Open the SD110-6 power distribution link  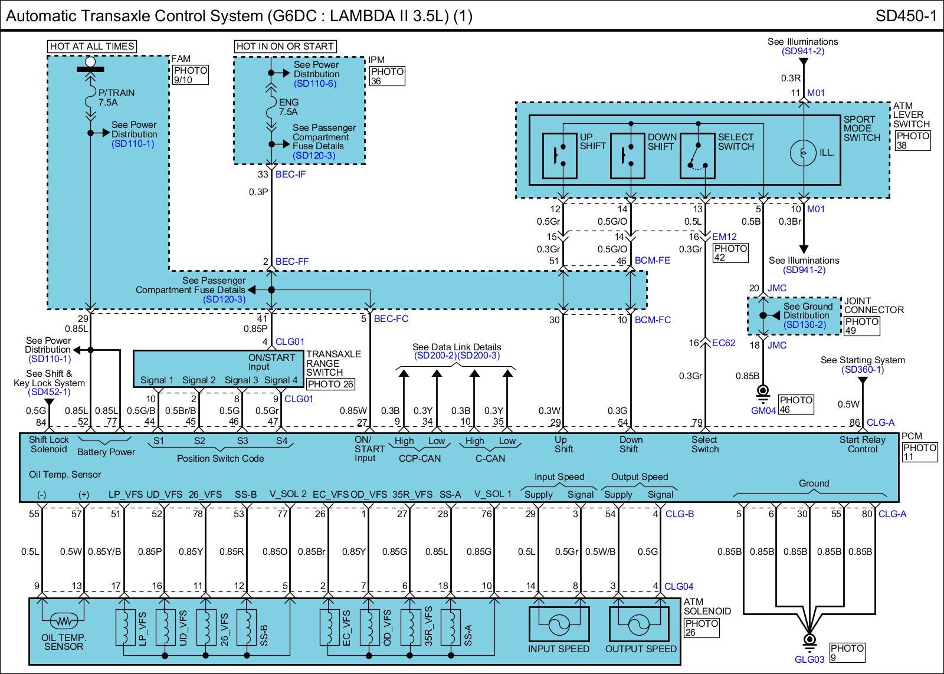tap(315, 84)
